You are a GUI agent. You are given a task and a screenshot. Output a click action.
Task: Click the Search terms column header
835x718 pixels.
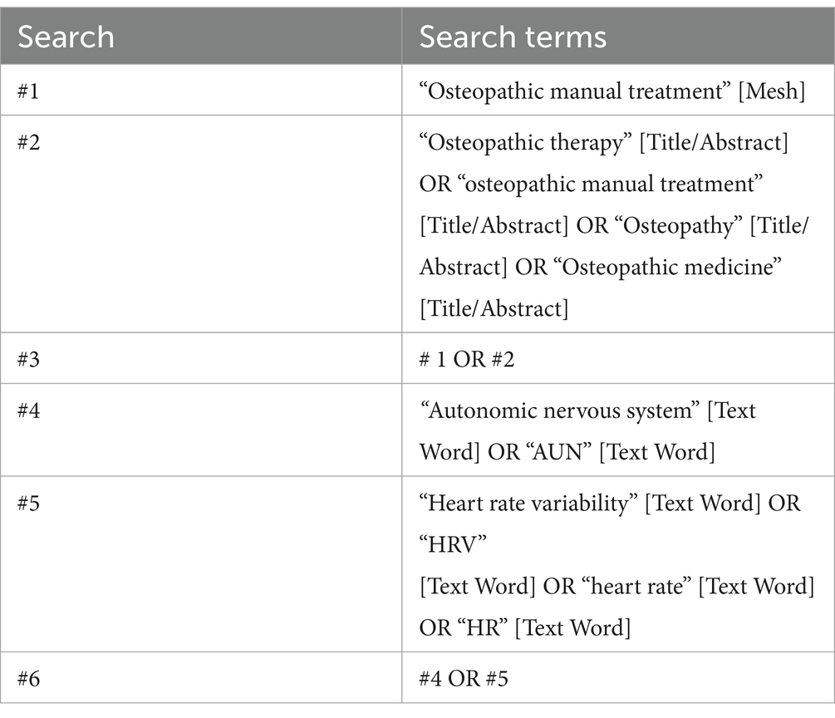513,37
